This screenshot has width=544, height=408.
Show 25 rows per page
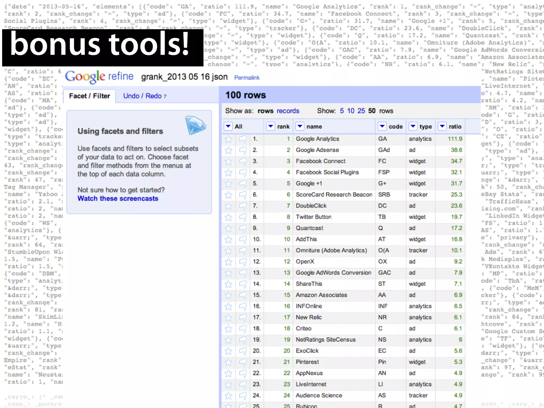[x=361, y=111]
